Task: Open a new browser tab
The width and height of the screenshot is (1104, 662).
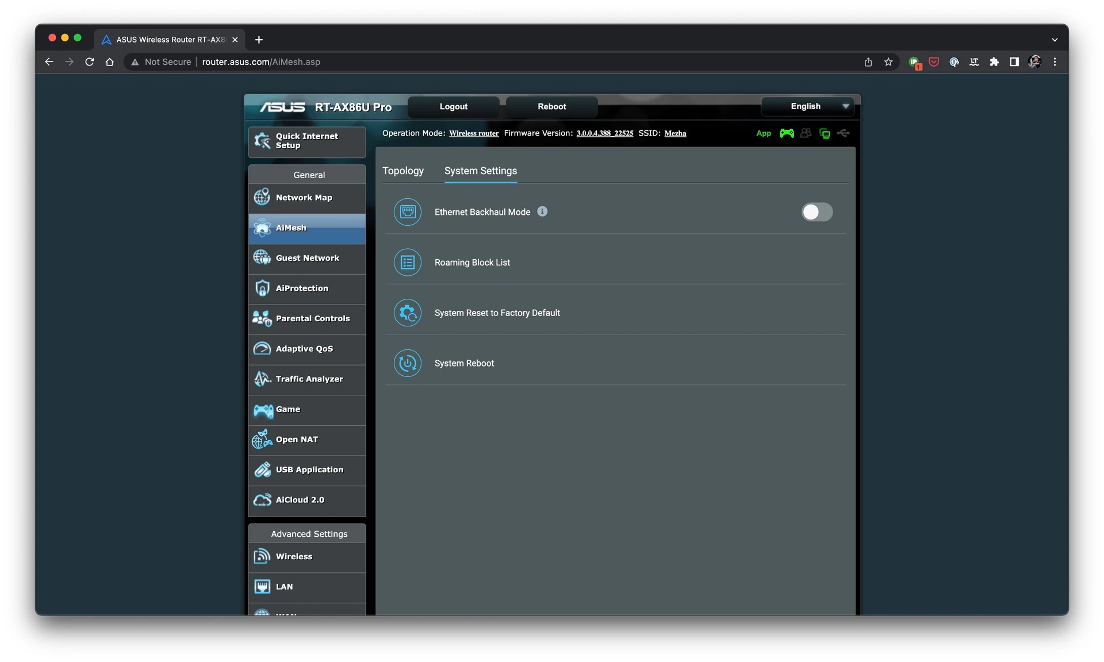Action: (x=259, y=40)
